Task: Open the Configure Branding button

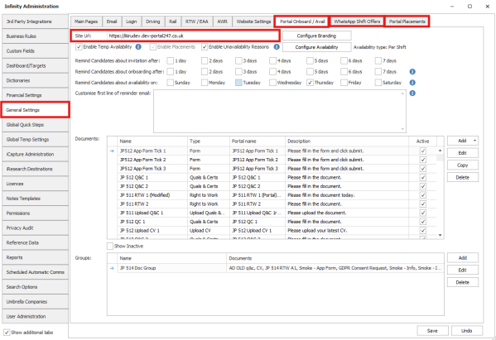Action: point(316,36)
